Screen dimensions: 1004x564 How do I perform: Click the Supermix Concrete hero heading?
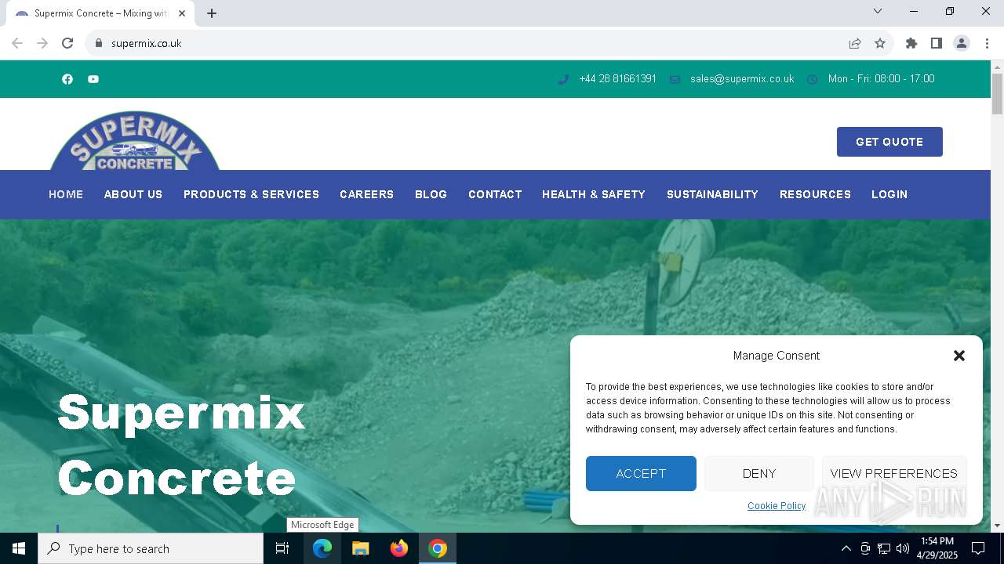(181, 445)
